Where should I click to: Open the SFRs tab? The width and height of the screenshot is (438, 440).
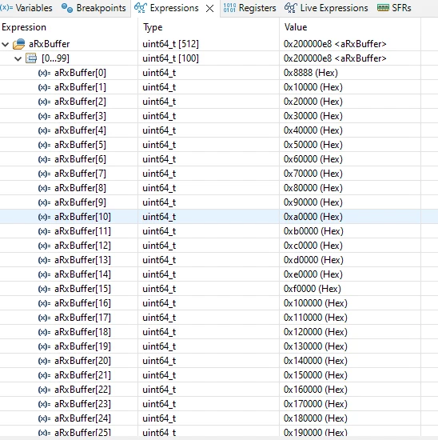[394, 8]
